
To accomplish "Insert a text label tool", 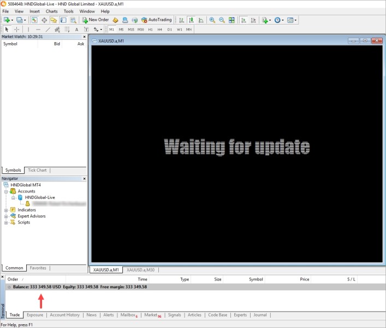I will [76, 30].
